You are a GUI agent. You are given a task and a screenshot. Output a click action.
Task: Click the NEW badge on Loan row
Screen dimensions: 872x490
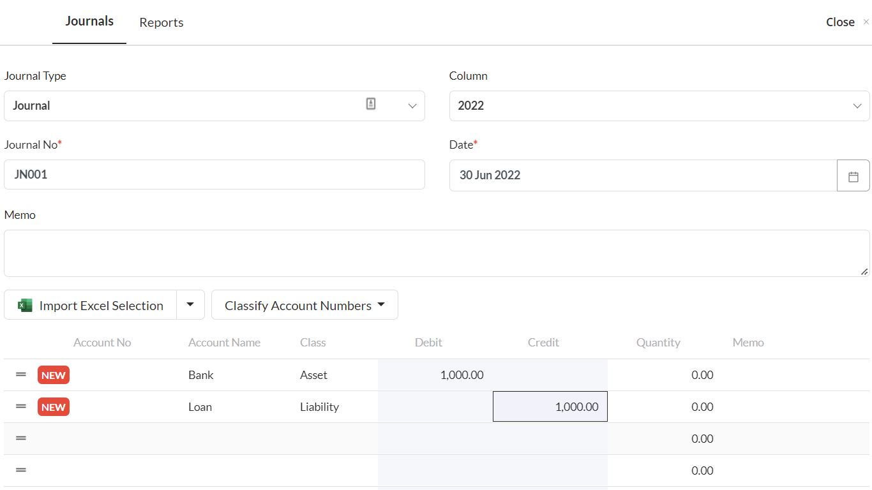pos(54,407)
